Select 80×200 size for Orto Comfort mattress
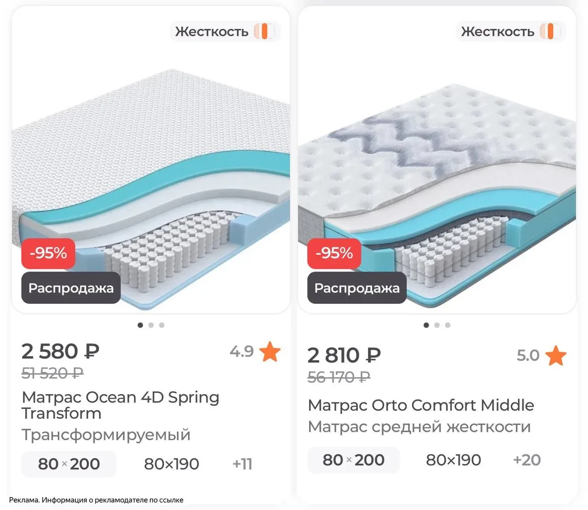The height and width of the screenshot is (510, 588). [x=354, y=460]
